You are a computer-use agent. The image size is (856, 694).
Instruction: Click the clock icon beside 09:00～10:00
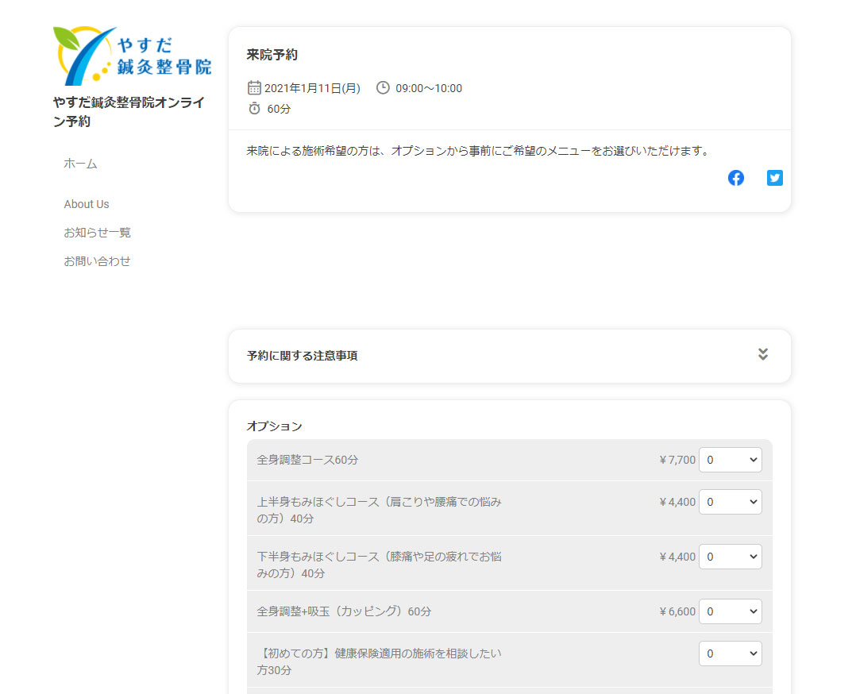(383, 87)
